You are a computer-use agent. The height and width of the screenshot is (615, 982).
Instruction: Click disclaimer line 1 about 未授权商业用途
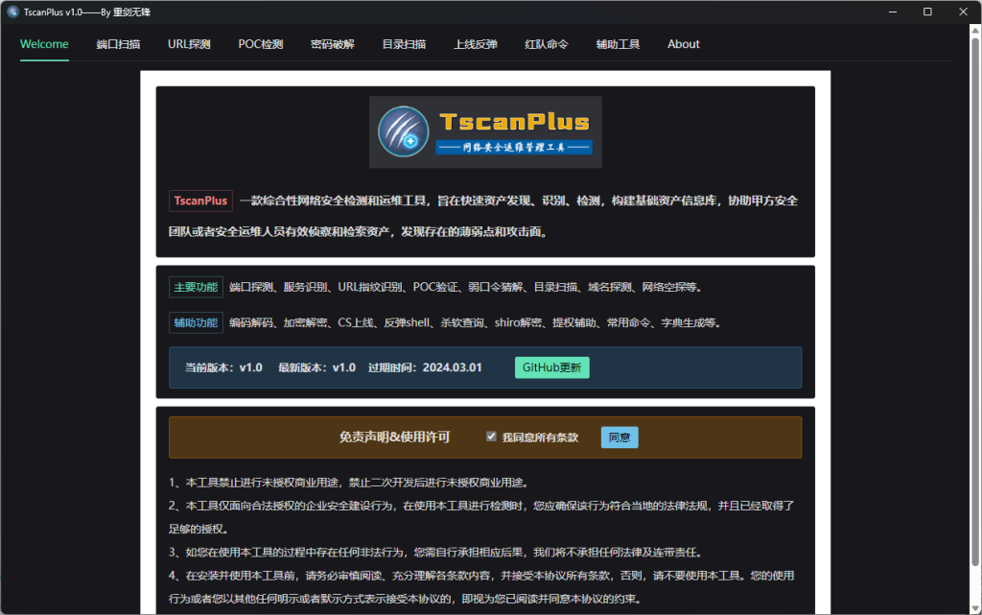coord(350,483)
